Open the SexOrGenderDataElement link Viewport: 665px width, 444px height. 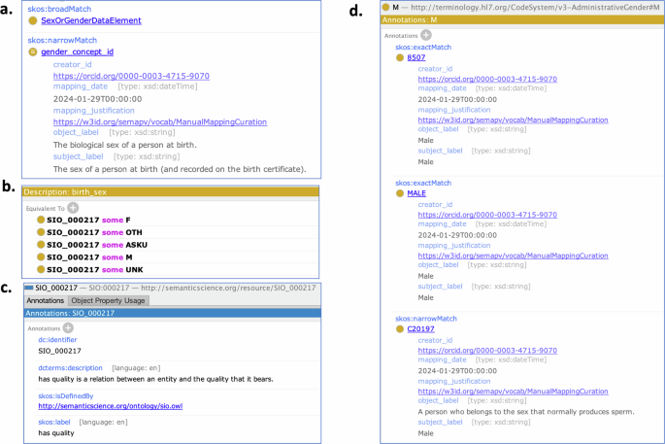86,20
